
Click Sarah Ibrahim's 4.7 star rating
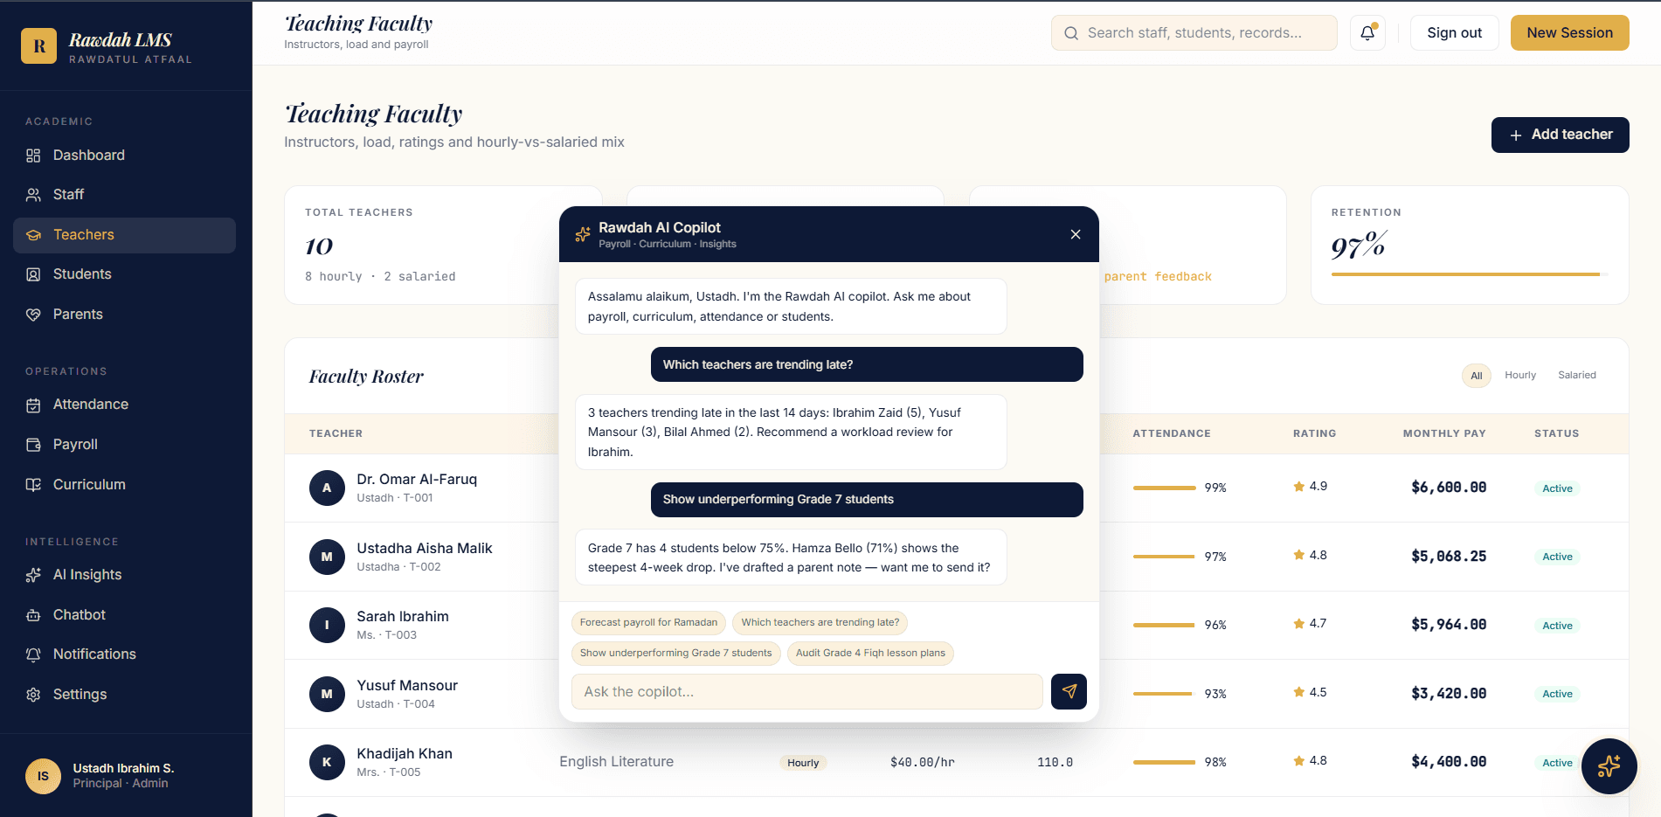pos(1310,624)
